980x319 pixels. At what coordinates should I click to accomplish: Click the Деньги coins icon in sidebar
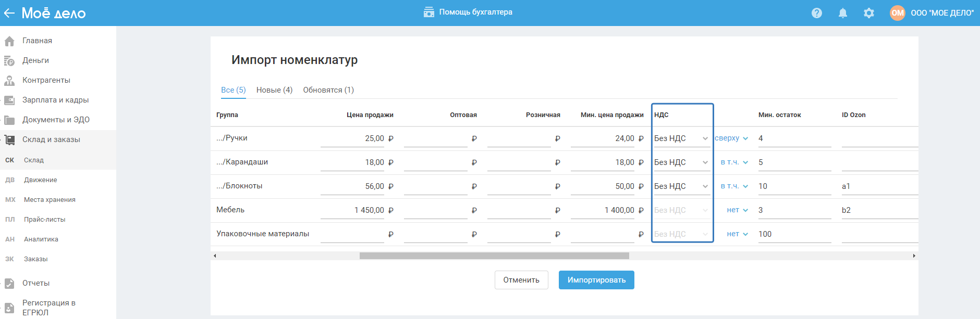point(9,61)
